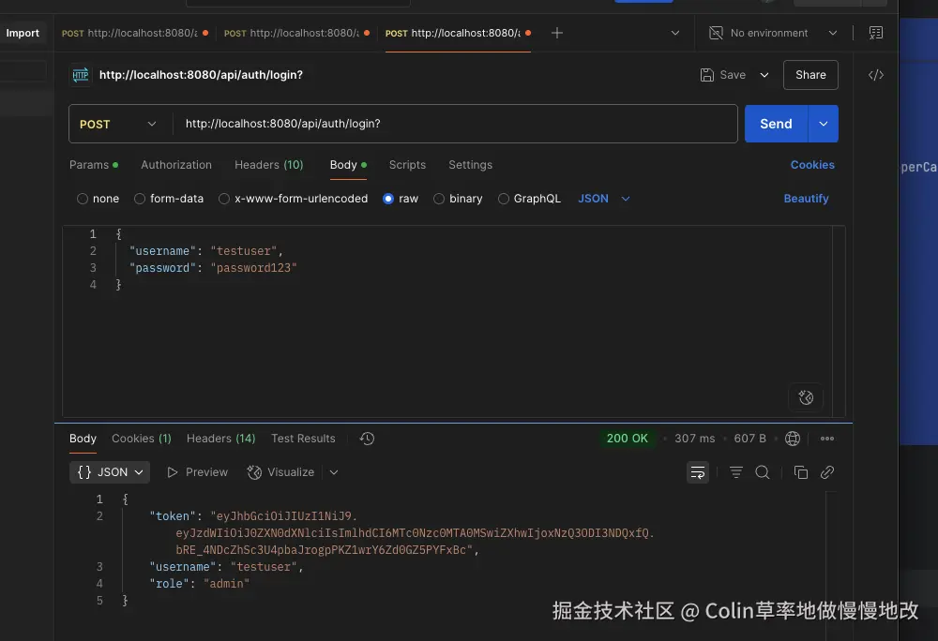Click the No environment icon
The width and height of the screenshot is (938, 641).
(716, 33)
